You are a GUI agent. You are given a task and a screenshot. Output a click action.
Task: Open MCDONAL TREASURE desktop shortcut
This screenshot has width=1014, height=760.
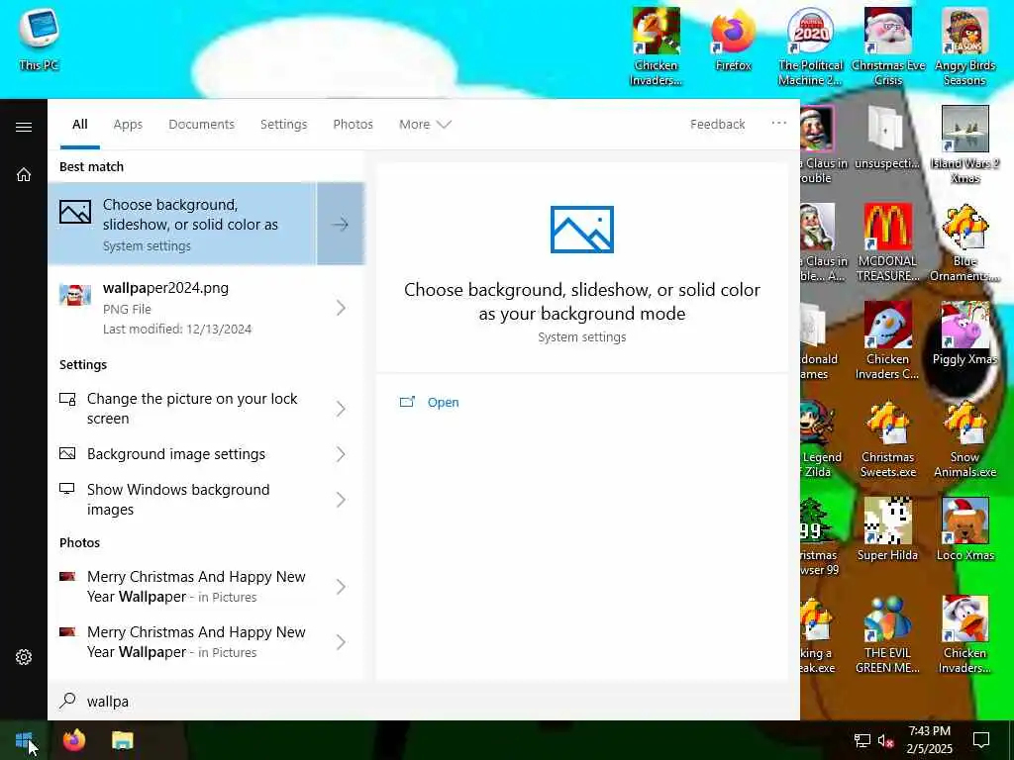click(x=888, y=242)
